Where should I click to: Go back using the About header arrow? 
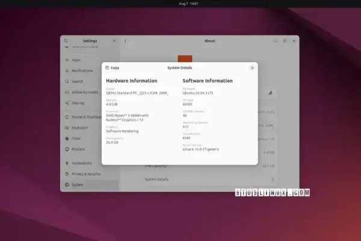126,41
